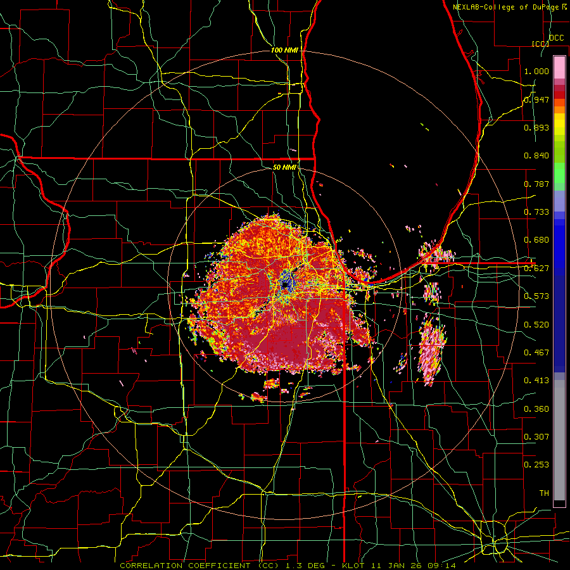Click the 0.840 scale label
Image resolution: width=570 pixels, height=570 pixels.
(536, 156)
